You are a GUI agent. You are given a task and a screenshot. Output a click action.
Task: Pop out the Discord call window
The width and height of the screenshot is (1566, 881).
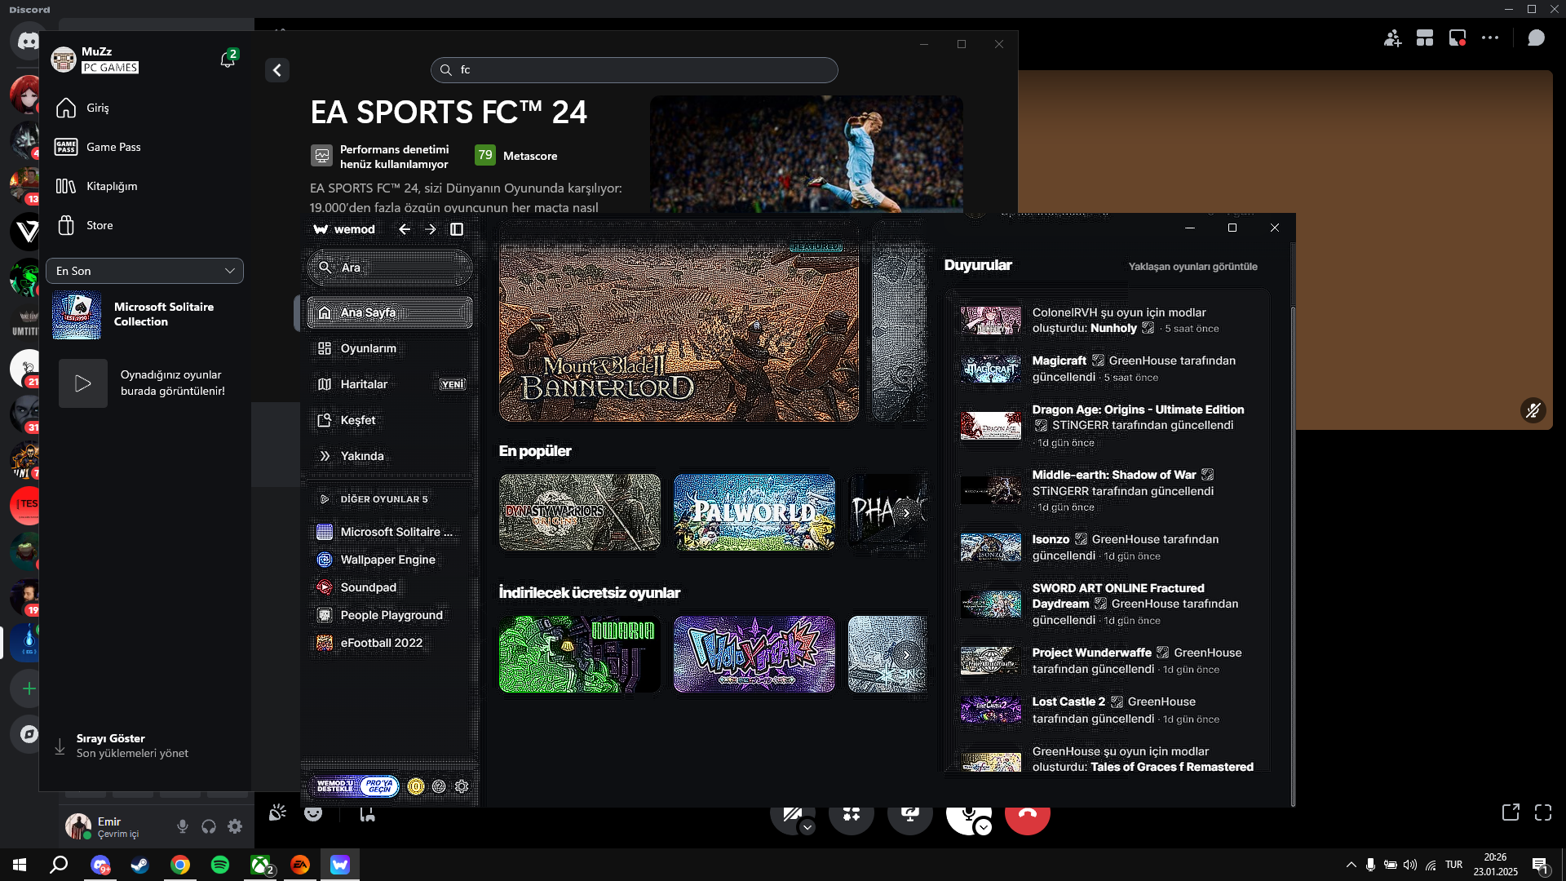pos(1511,812)
